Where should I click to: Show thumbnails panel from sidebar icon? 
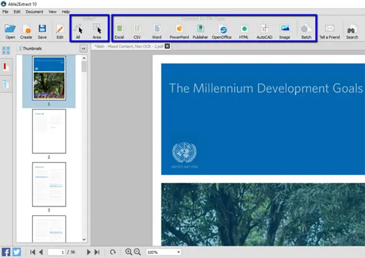[x=6, y=50]
